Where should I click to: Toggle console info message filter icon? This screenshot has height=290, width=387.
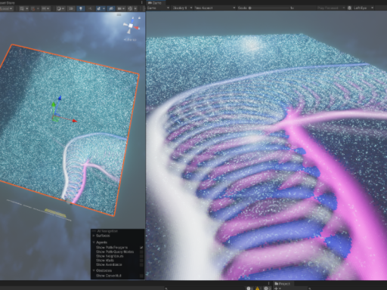coord(249,288)
